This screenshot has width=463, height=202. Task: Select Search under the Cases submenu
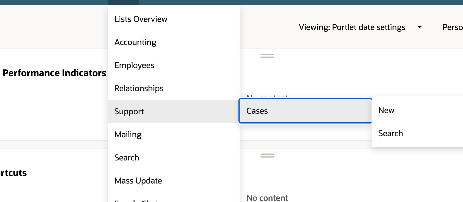tap(417, 133)
